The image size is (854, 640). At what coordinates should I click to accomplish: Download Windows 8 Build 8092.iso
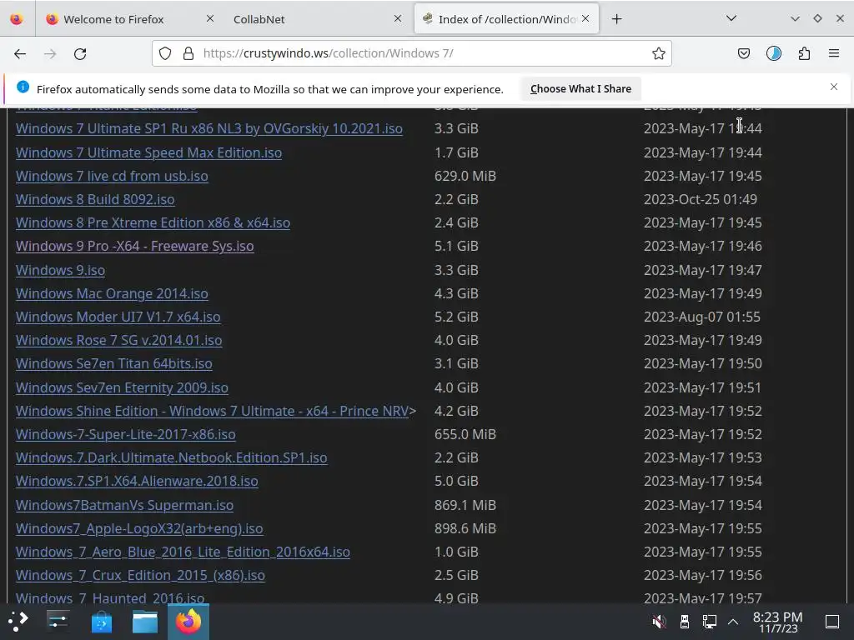point(95,199)
